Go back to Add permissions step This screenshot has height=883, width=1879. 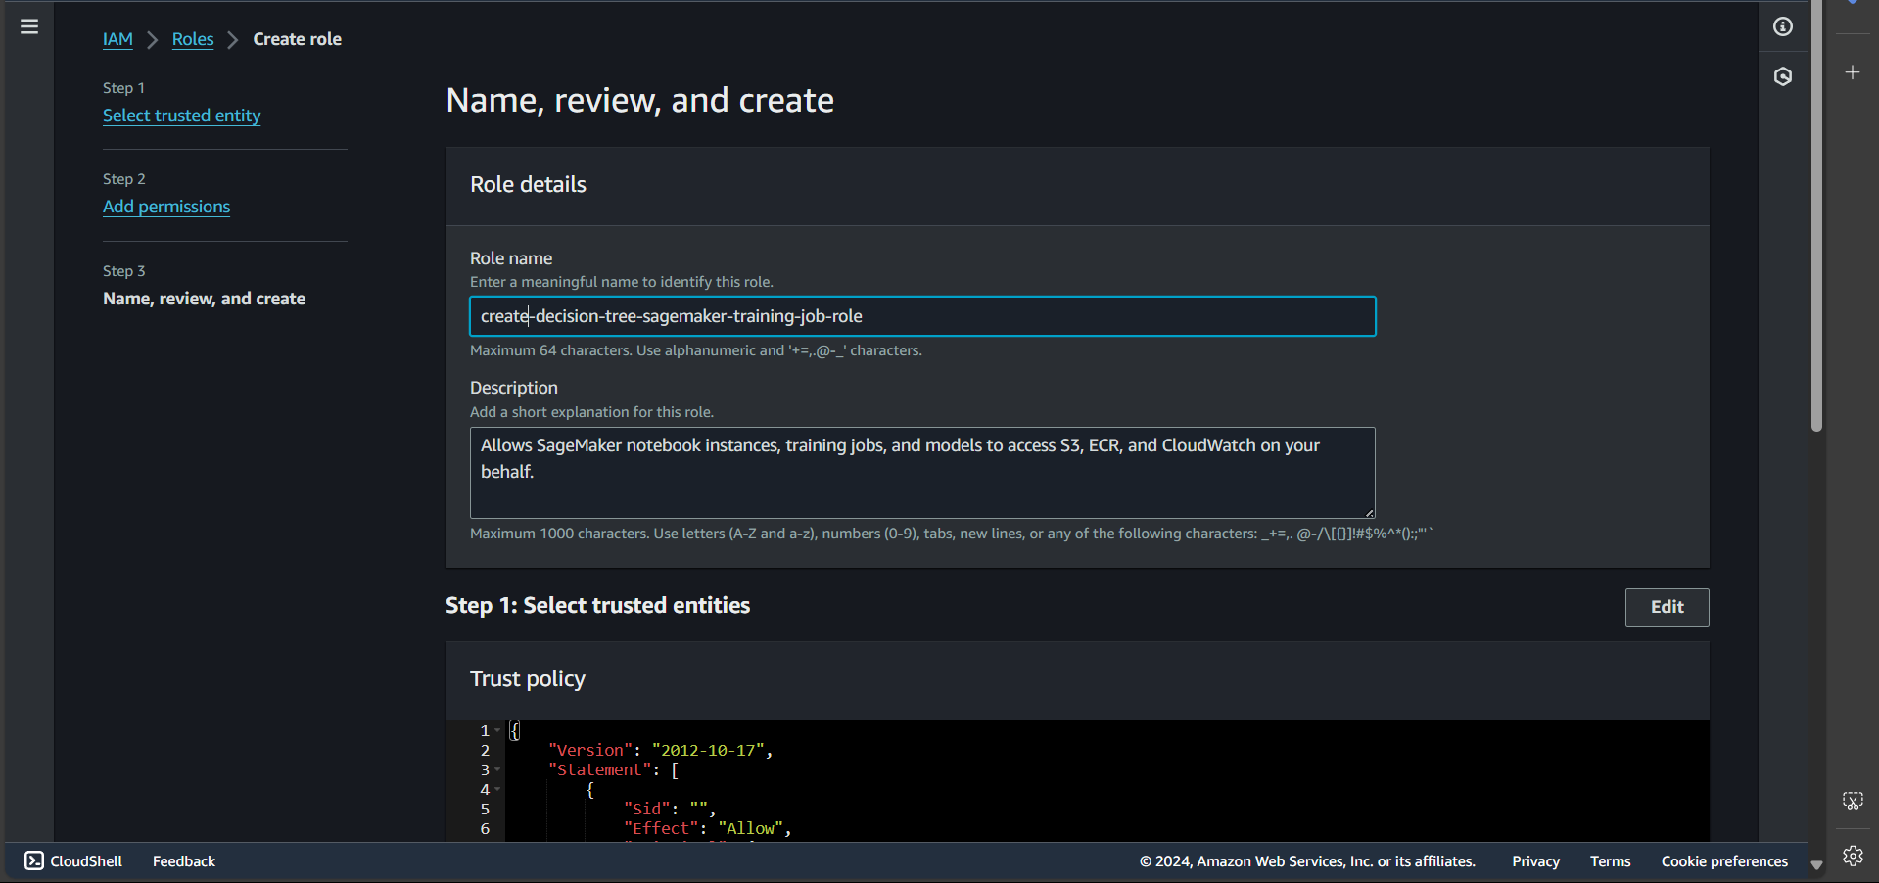(x=166, y=207)
